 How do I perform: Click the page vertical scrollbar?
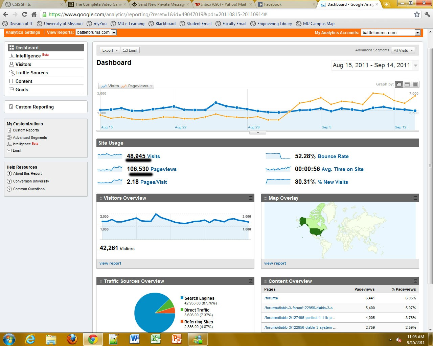430,166
